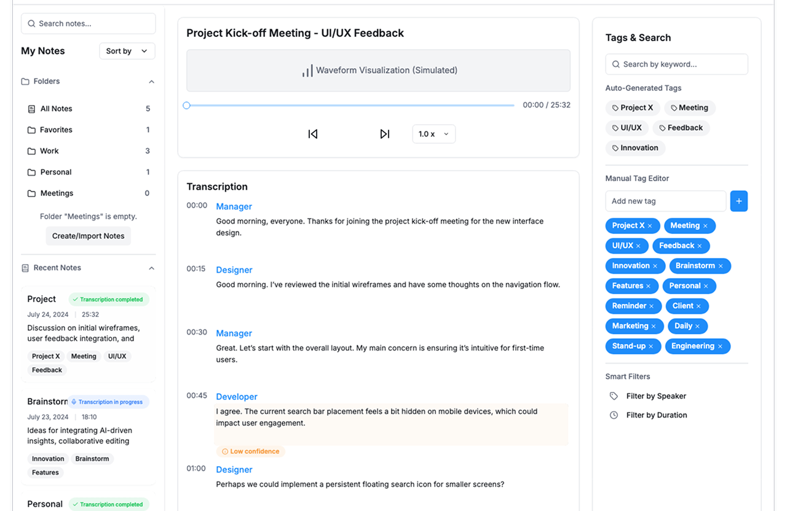Collapse the Folders section

[151, 81]
